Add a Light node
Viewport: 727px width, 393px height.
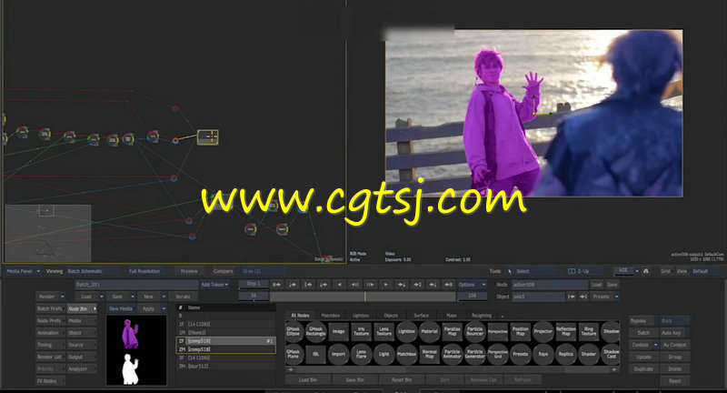383,354
